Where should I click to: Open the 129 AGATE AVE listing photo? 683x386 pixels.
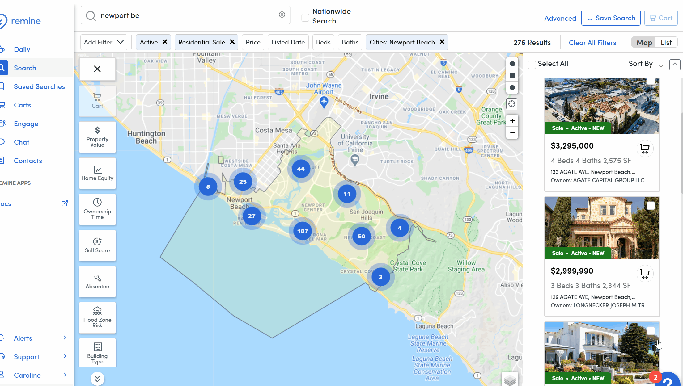602,228
